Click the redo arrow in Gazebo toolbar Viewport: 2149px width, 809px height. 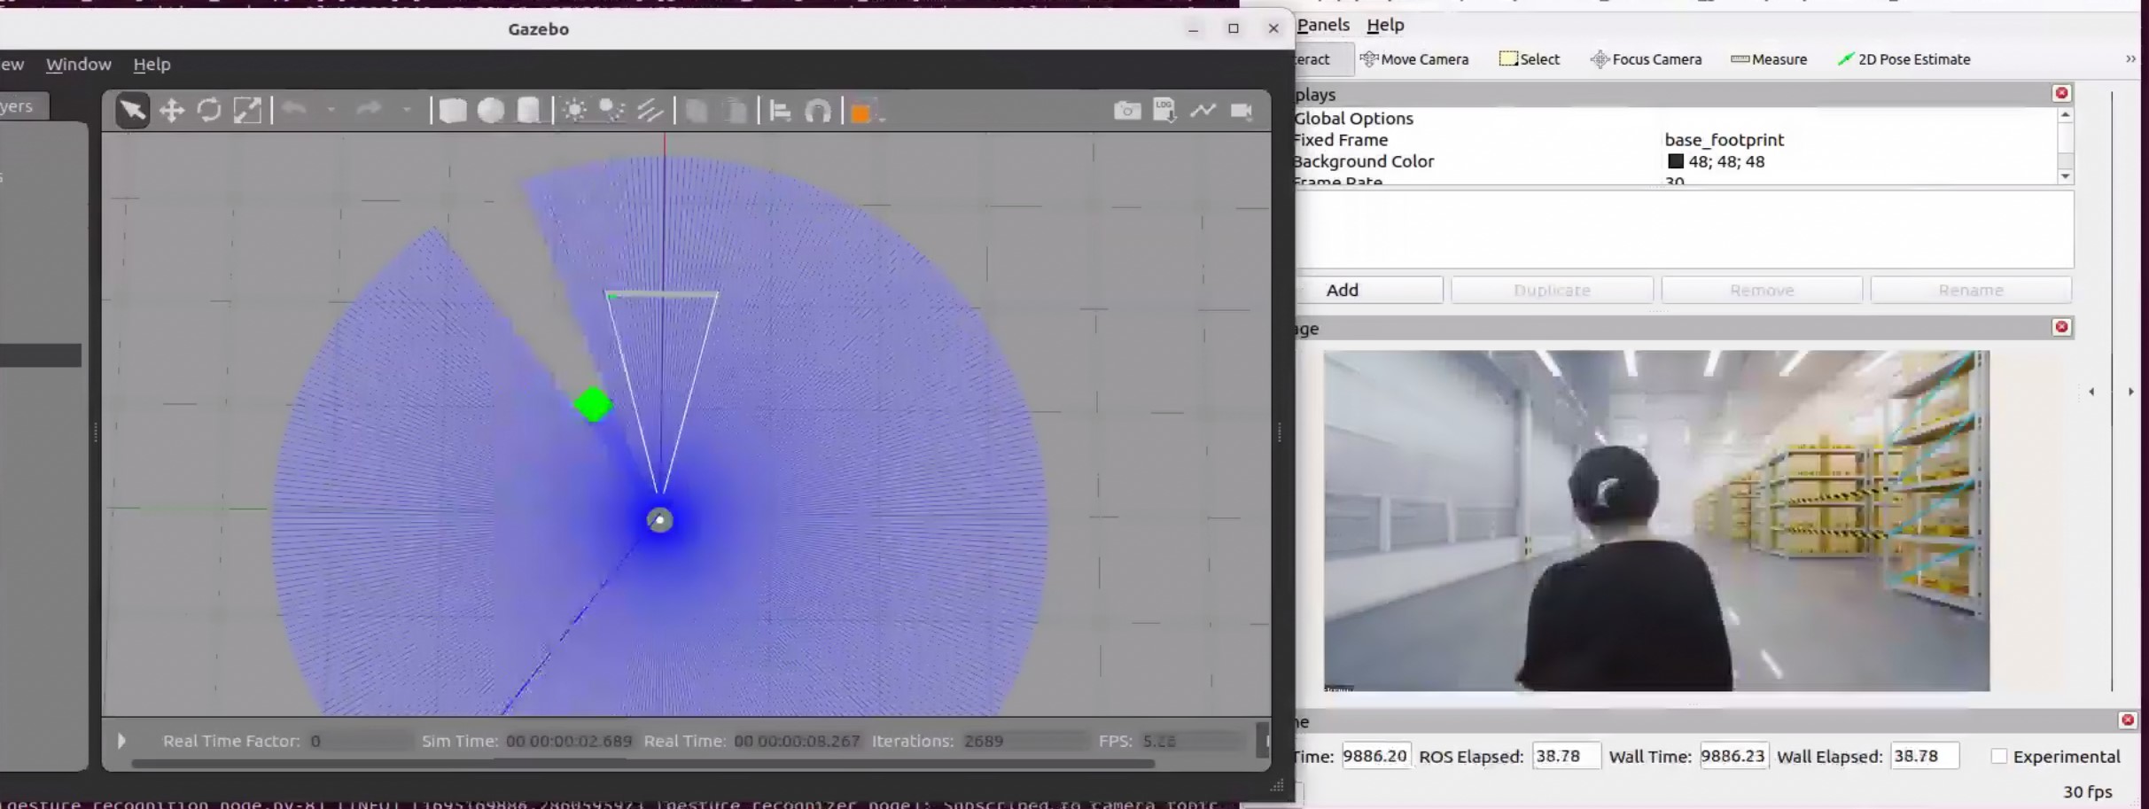click(369, 110)
